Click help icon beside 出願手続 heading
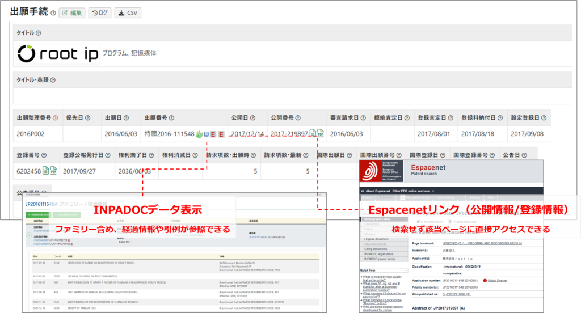 click(53, 13)
